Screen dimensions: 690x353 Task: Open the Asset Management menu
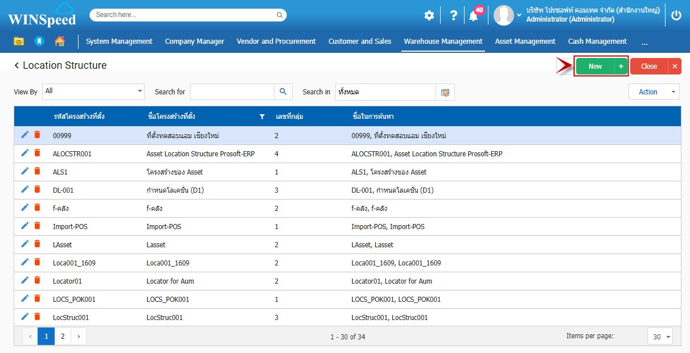coord(525,41)
